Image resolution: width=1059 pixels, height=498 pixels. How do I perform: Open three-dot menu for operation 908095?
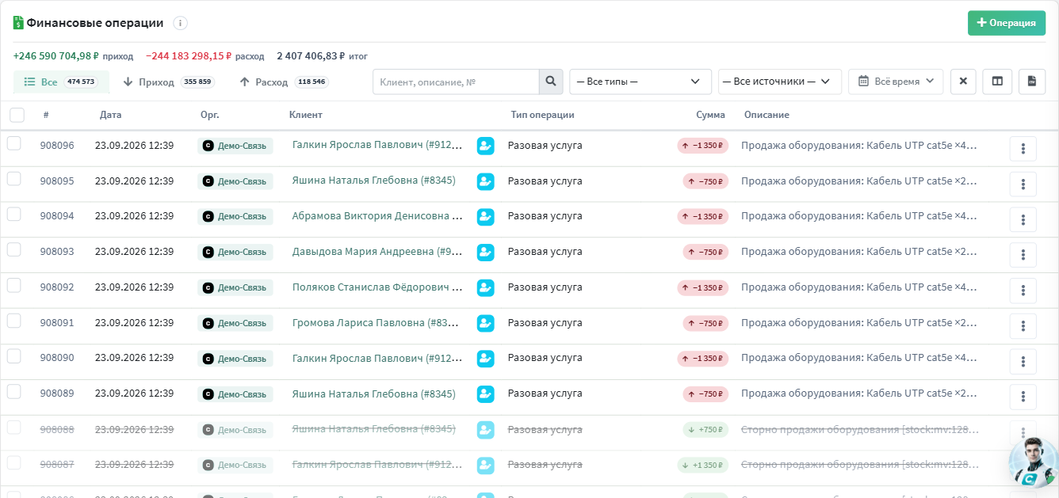(1023, 184)
